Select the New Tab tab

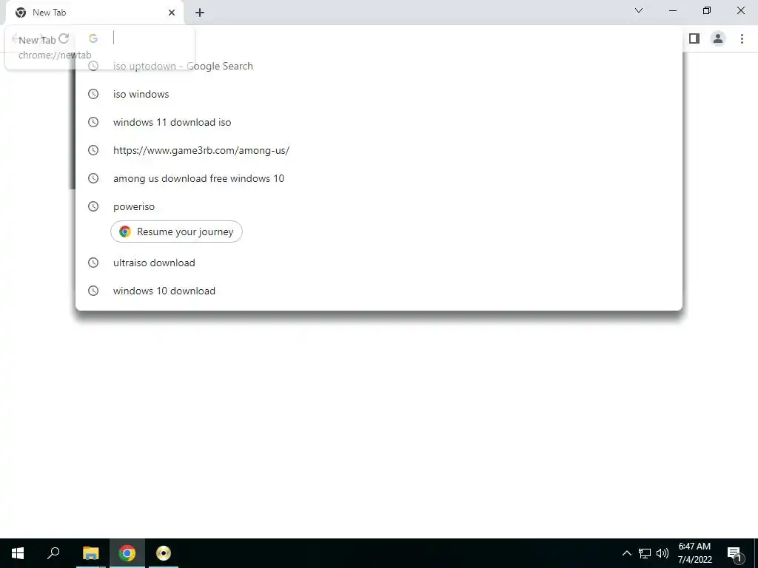tap(95, 13)
